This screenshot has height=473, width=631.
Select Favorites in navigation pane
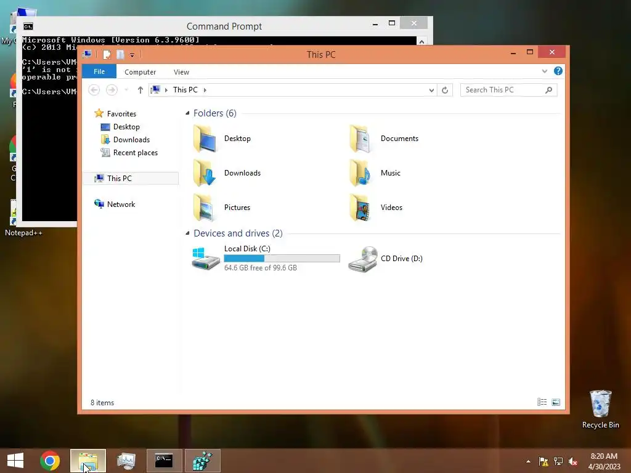(x=115, y=113)
